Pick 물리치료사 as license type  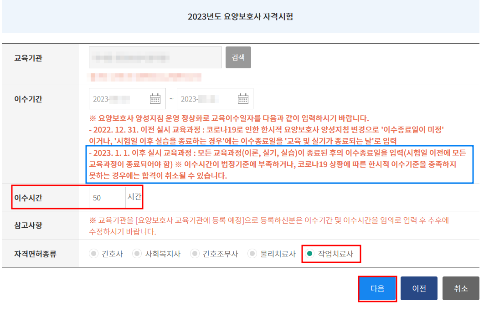pos(252,254)
